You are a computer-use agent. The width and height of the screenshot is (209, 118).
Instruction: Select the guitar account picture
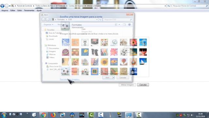pos(65,62)
